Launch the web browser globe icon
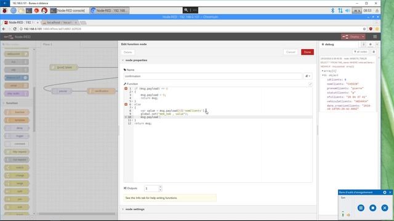Image resolution: width=394 pixels, height=221 pixels. point(14,10)
